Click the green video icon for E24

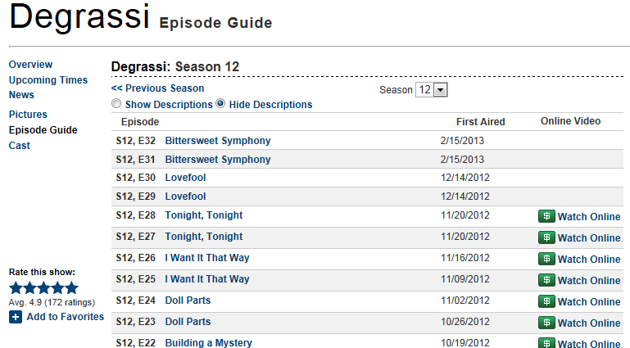tap(546, 301)
